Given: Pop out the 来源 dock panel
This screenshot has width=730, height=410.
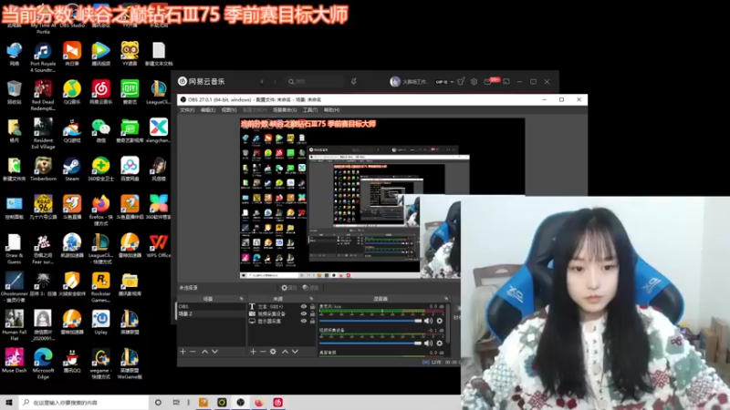Looking at the screenshot, I should tap(311, 299).
